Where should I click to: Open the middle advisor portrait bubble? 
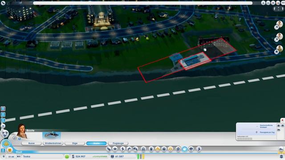tap(280, 36)
